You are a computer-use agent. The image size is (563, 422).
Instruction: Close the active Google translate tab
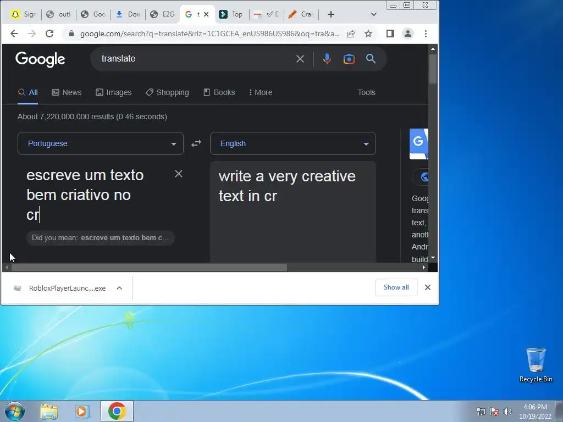pyautogui.click(x=206, y=14)
